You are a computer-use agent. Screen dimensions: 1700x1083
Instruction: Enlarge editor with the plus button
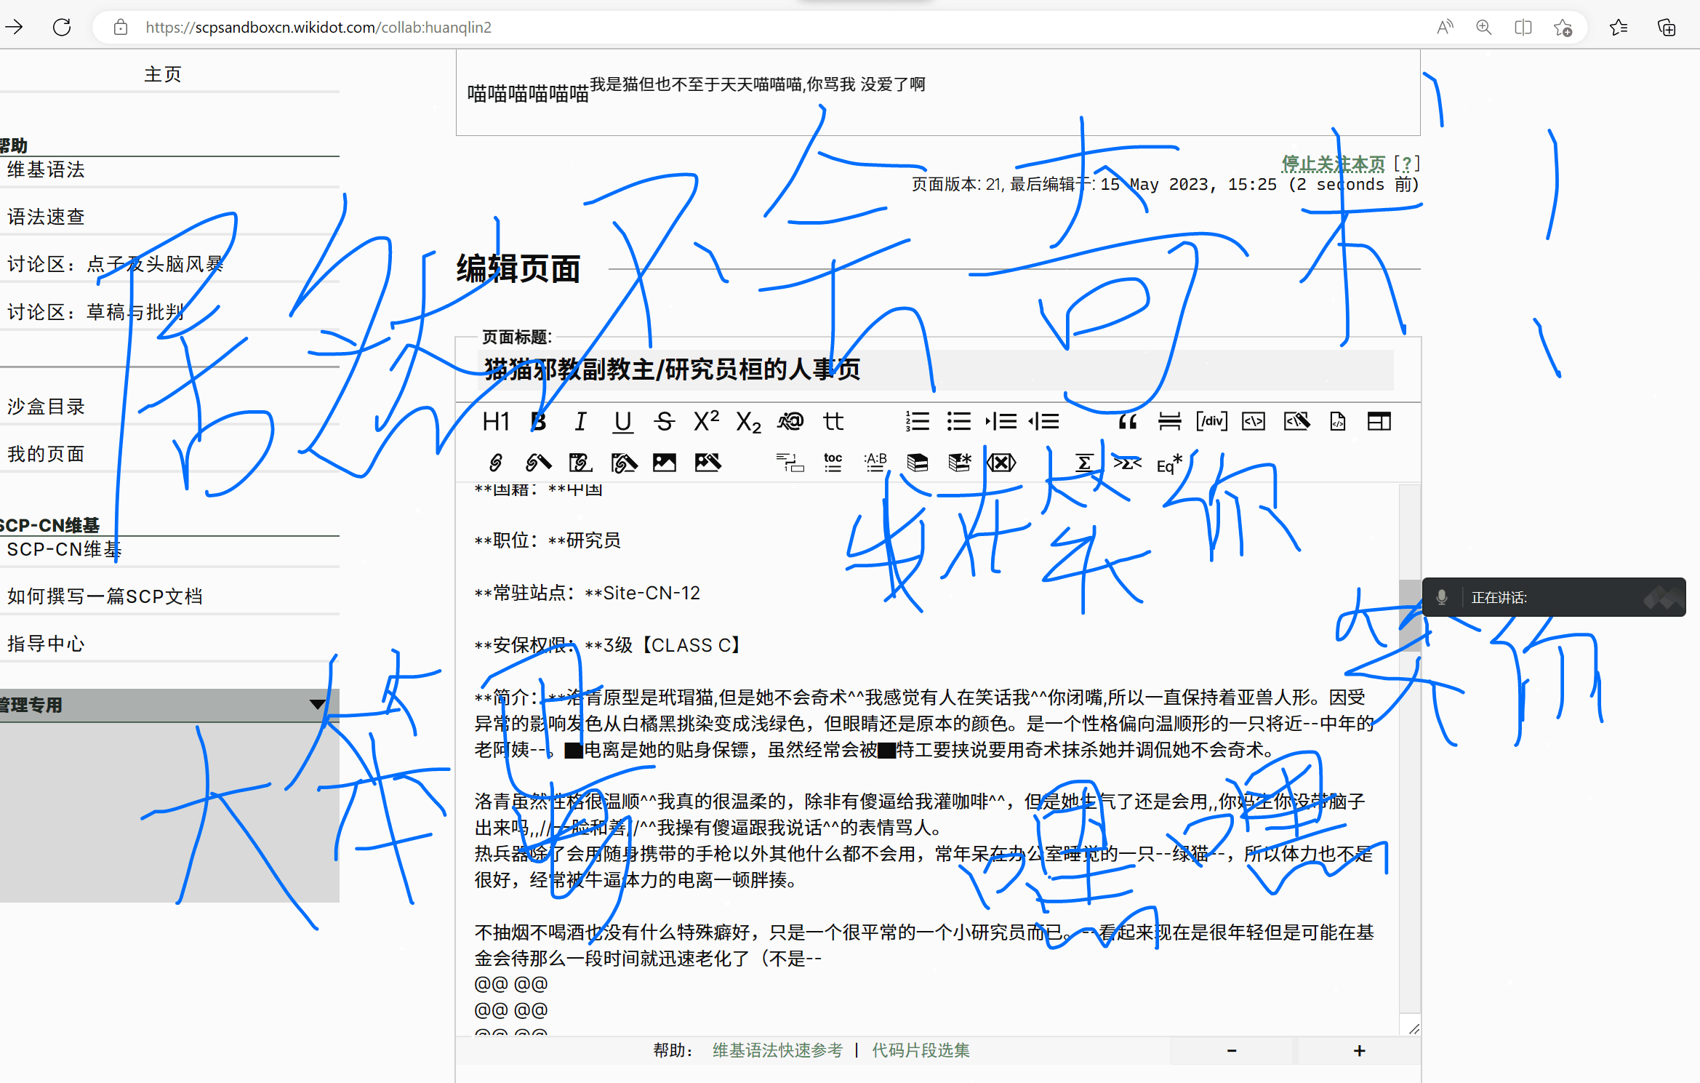tap(1359, 1050)
